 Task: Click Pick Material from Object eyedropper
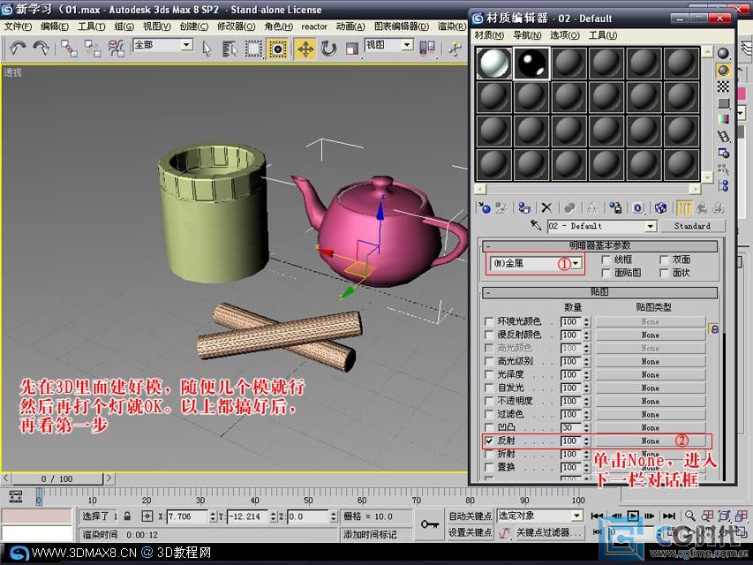[x=536, y=225]
